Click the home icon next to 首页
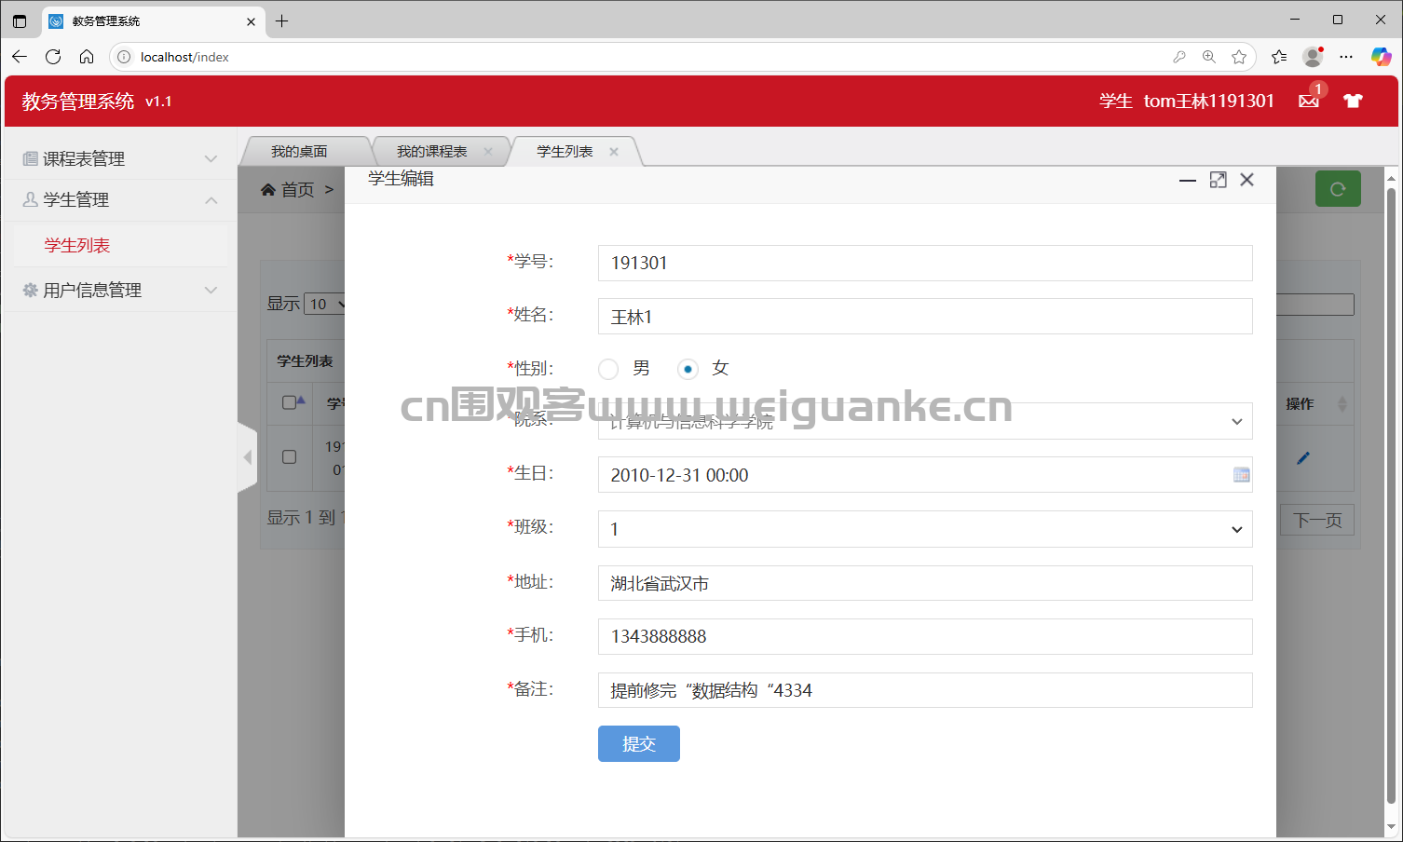1403x842 pixels. [268, 189]
